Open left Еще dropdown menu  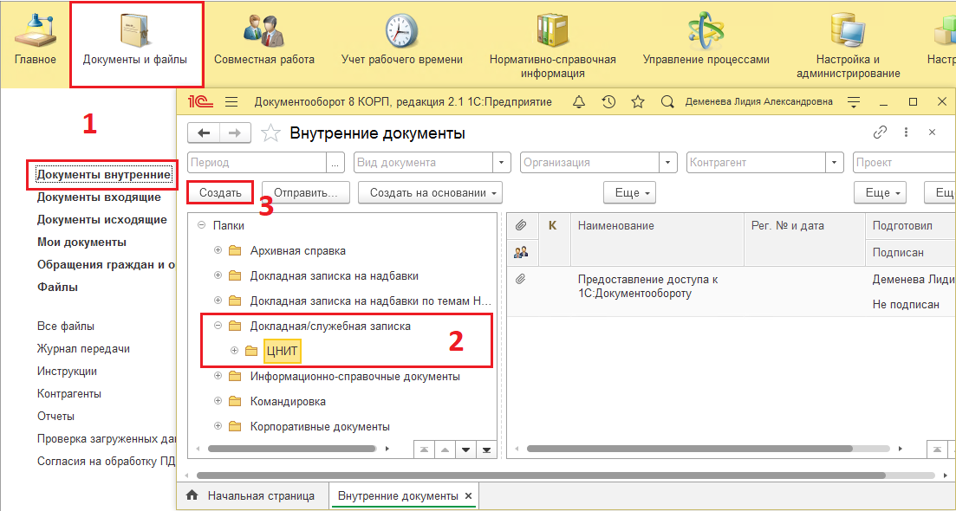pos(629,192)
